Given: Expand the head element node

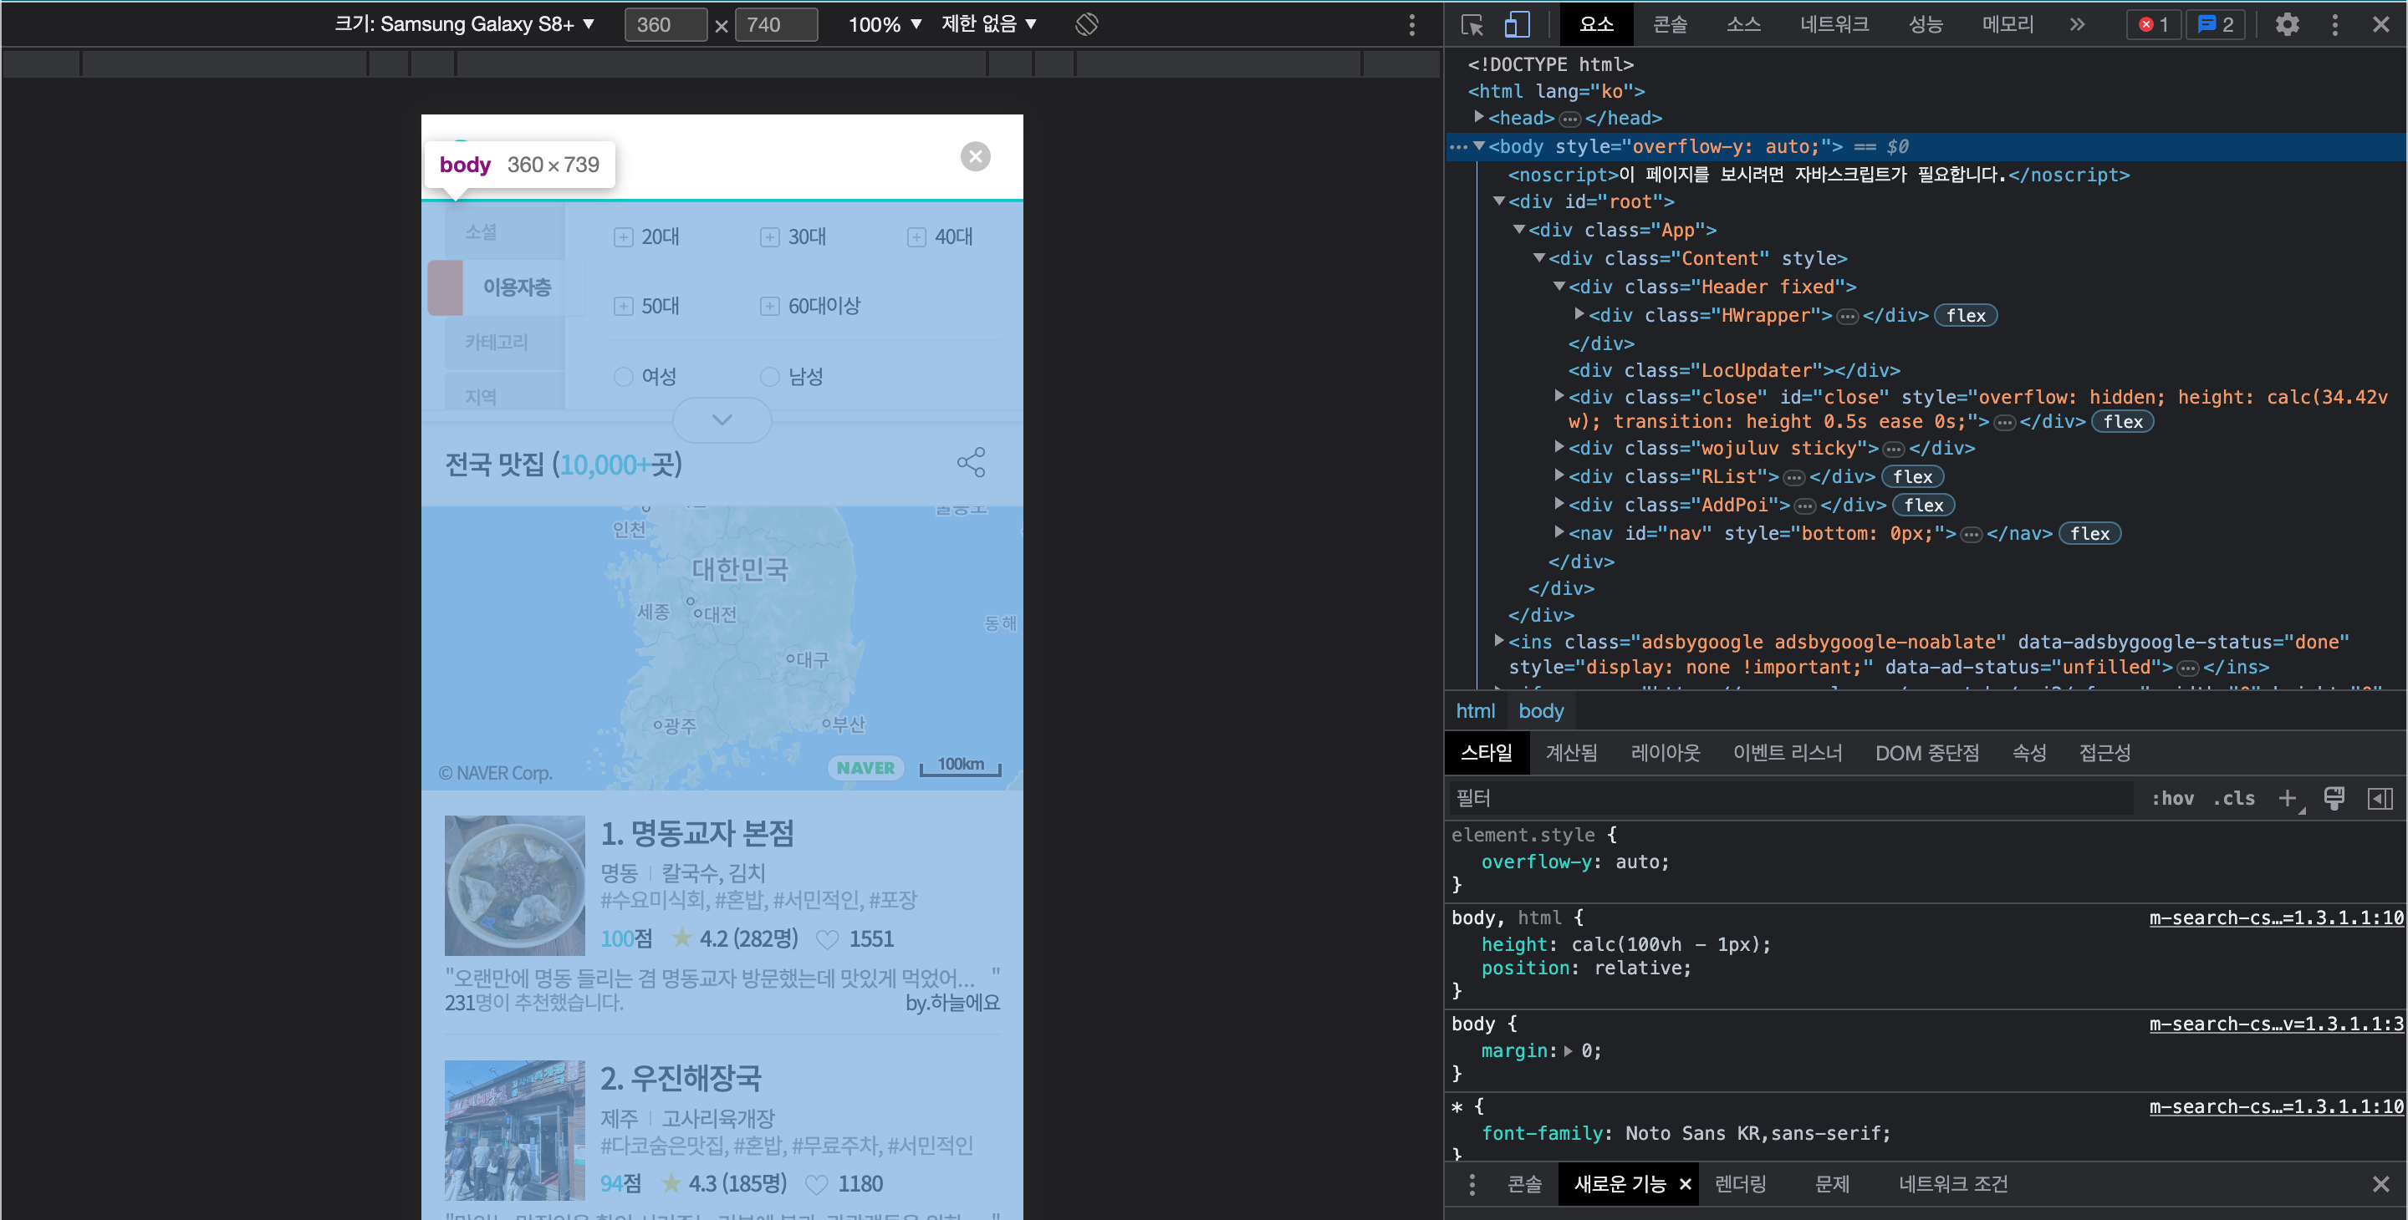Looking at the screenshot, I should click(x=1479, y=118).
